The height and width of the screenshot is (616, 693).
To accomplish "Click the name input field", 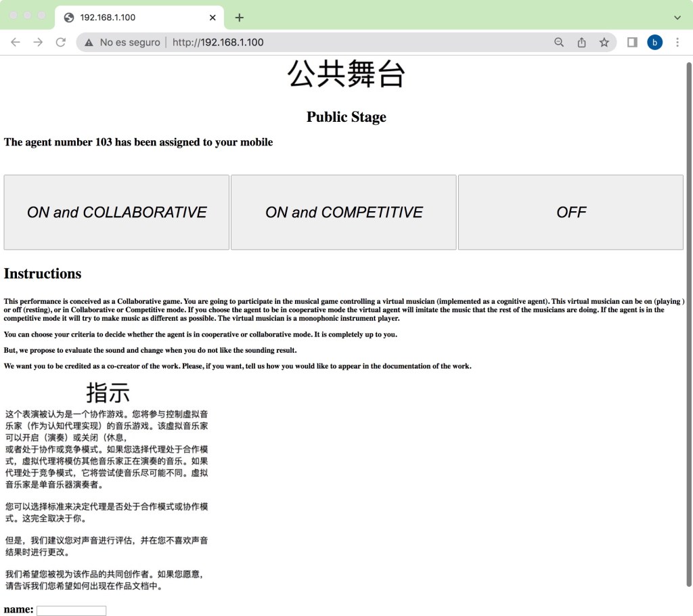I will 71,611.
